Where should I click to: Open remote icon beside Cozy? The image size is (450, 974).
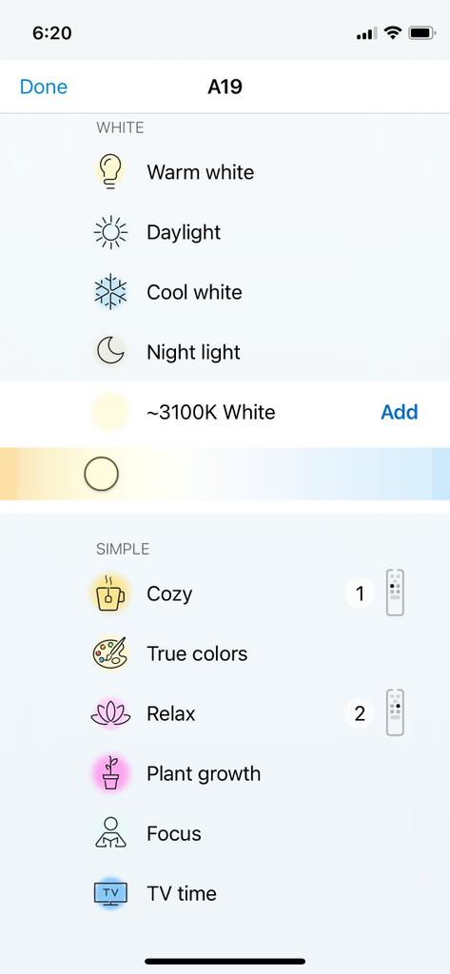tap(396, 594)
